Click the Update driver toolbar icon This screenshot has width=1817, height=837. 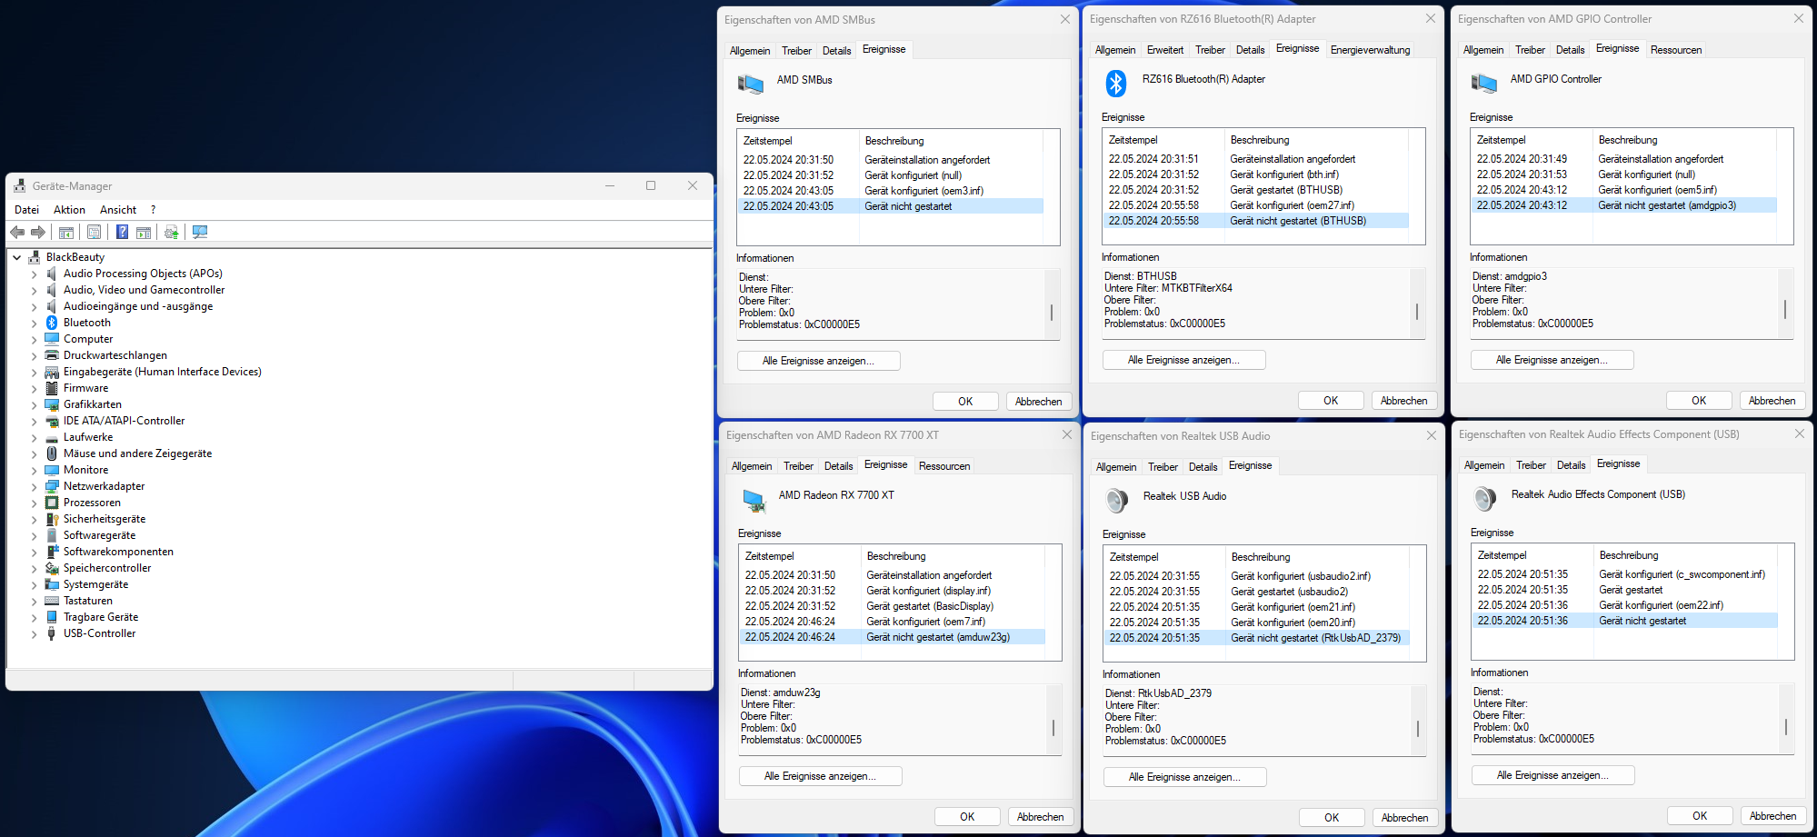pyautogui.click(x=171, y=233)
